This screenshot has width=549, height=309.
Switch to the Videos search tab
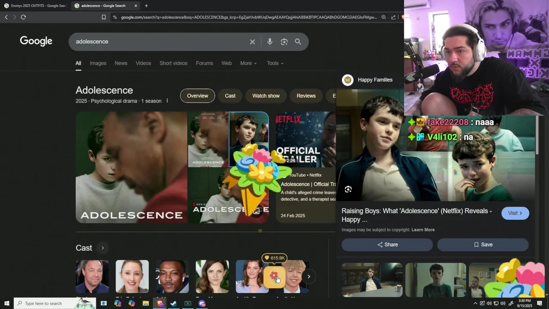[x=143, y=63]
